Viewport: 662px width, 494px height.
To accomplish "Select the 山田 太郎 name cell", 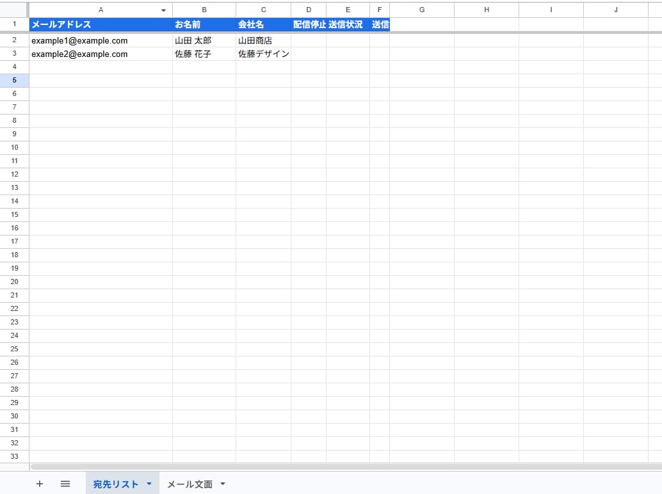I will [204, 40].
